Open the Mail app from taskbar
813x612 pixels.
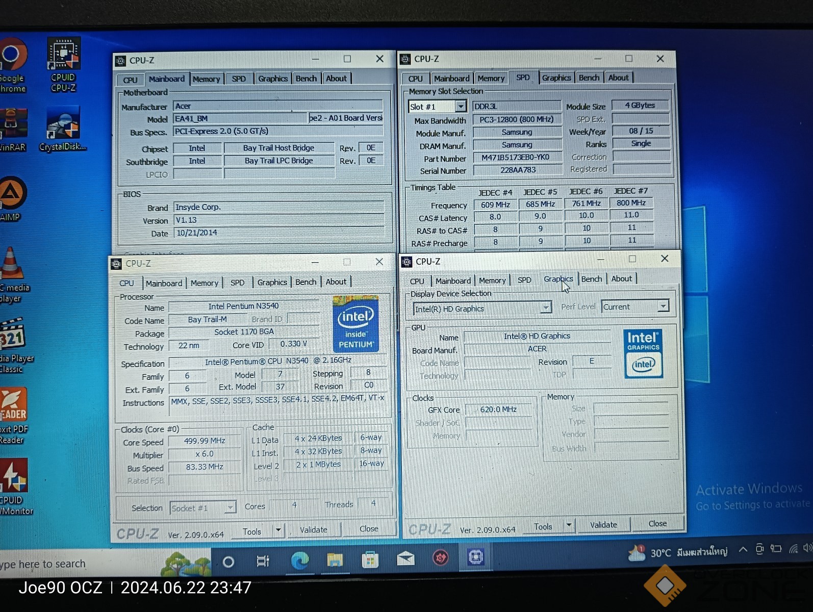405,558
